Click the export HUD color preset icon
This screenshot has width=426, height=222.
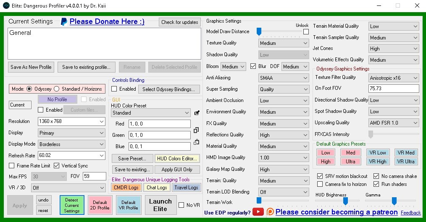[197, 112]
